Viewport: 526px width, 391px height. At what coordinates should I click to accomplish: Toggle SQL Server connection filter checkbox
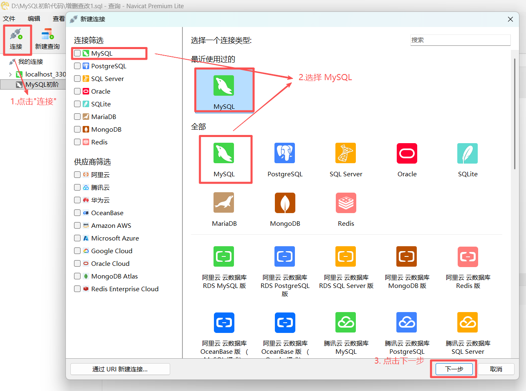tap(77, 79)
